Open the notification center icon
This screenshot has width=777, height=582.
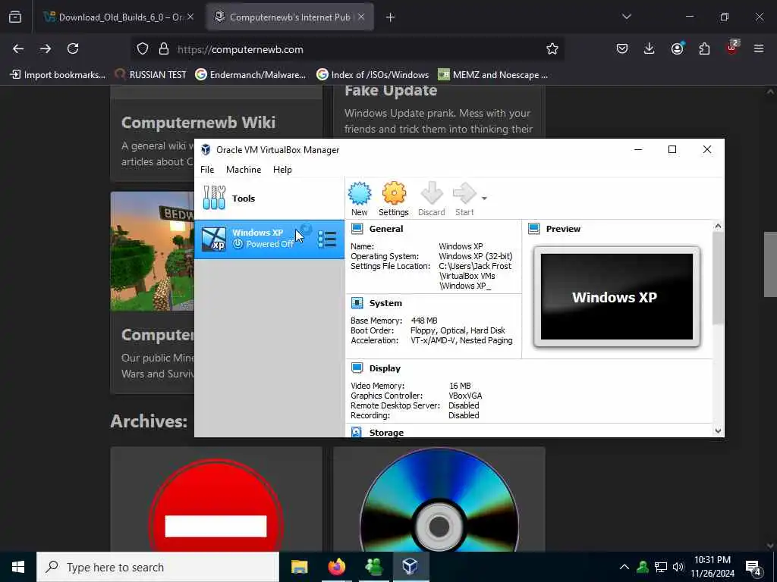[753, 567]
